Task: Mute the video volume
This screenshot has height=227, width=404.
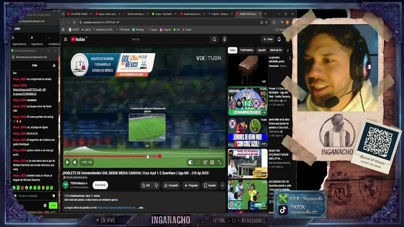Action: [x=75, y=162]
